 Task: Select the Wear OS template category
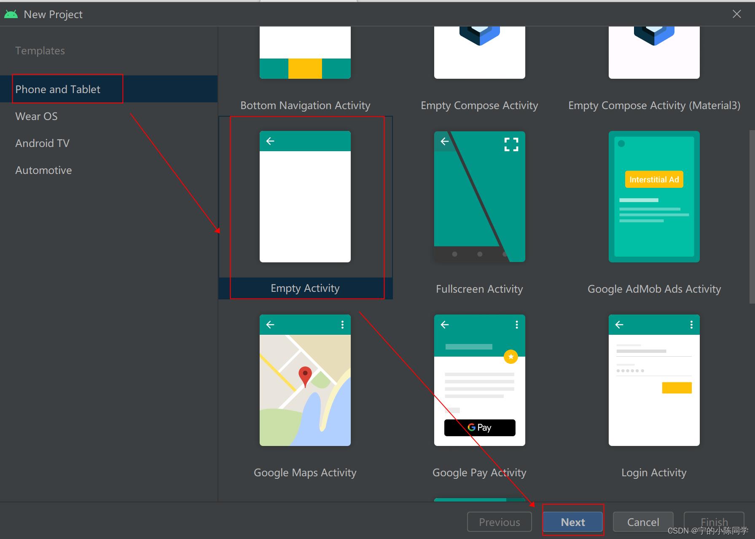click(x=109, y=116)
